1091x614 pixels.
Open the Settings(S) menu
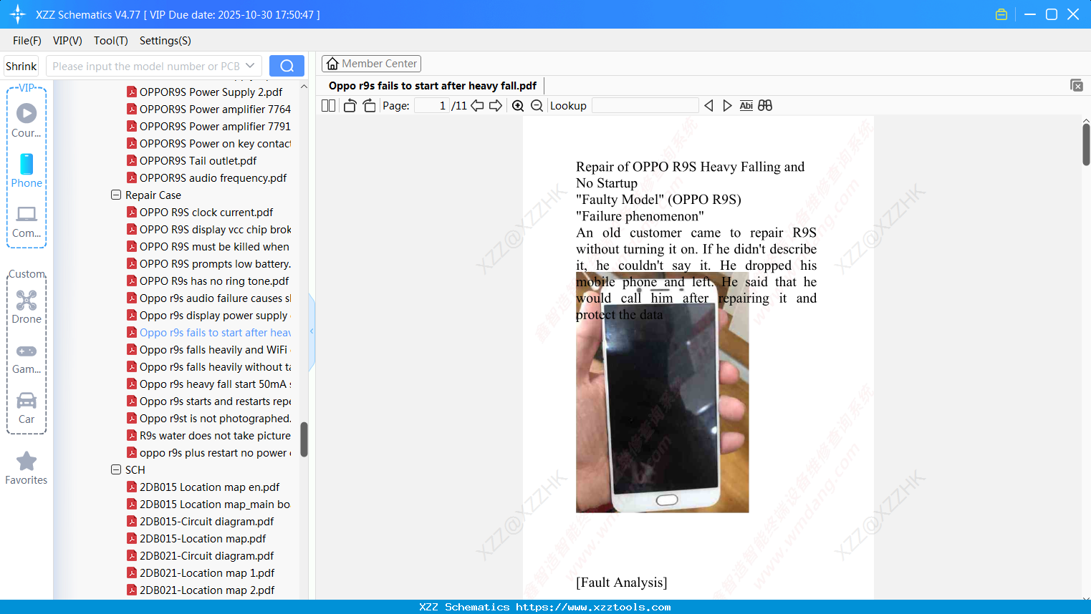[x=165, y=41]
